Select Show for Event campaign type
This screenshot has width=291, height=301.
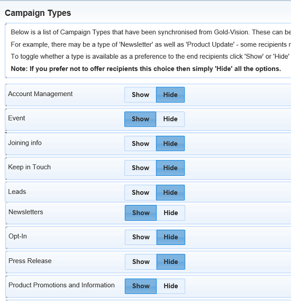[140, 119]
